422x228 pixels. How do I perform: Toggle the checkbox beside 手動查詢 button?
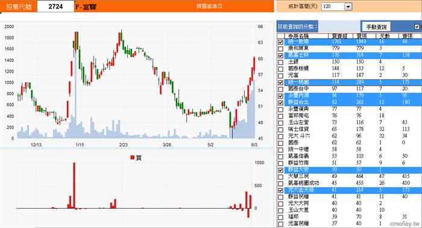click(x=417, y=26)
